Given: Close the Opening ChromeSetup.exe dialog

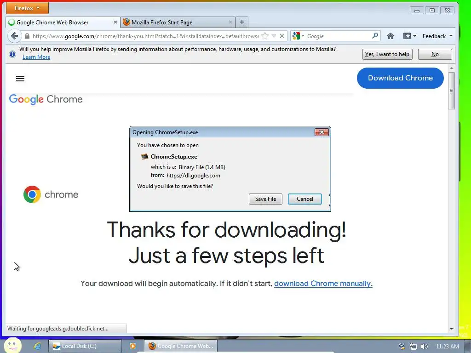Looking at the screenshot, I should [x=322, y=132].
